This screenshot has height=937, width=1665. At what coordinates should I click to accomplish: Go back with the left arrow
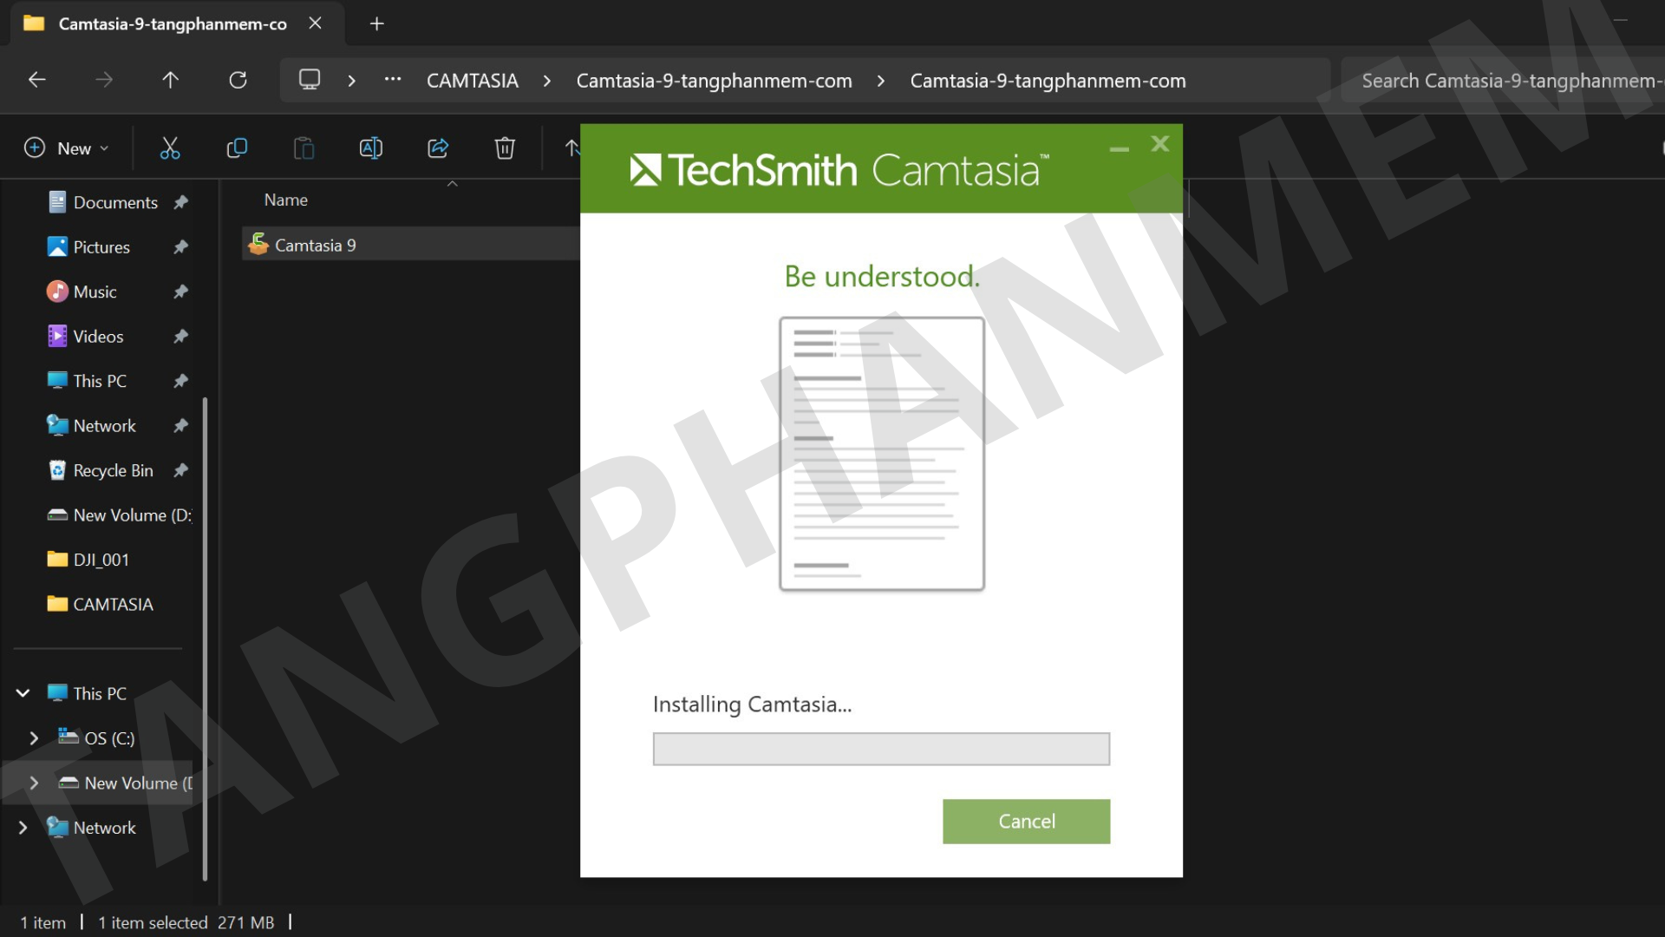tap(36, 81)
